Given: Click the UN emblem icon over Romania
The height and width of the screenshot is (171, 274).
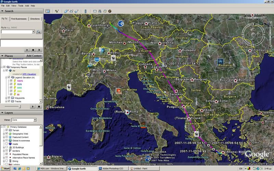Looking at the screenshot, I should [x=221, y=62].
